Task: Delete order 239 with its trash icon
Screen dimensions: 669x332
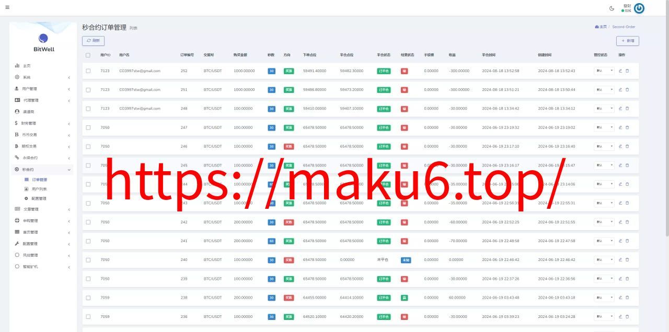Action: pyautogui.click(x=627, y=279)
